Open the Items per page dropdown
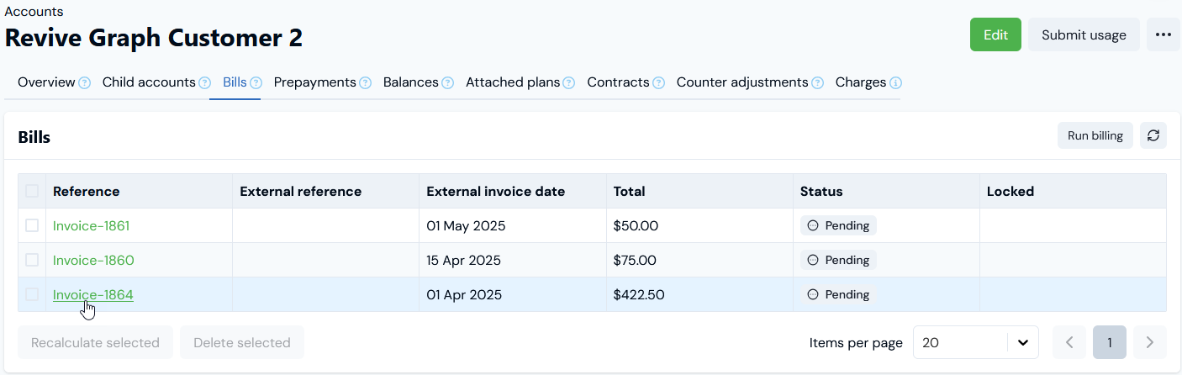This screenshot has height=375, width=1182. point(975,342)
